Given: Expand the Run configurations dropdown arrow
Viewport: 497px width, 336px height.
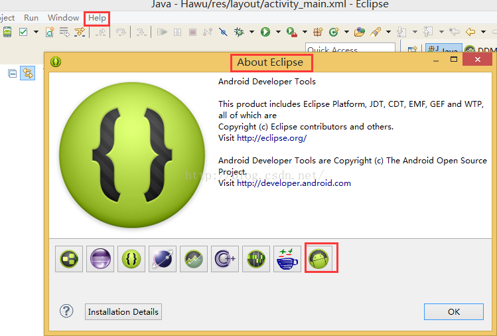Looking at the screenshot, I should pyautogui.click(x=278, y=32).
